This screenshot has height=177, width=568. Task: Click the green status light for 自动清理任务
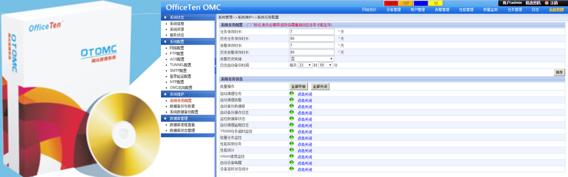tap(292, 93)
